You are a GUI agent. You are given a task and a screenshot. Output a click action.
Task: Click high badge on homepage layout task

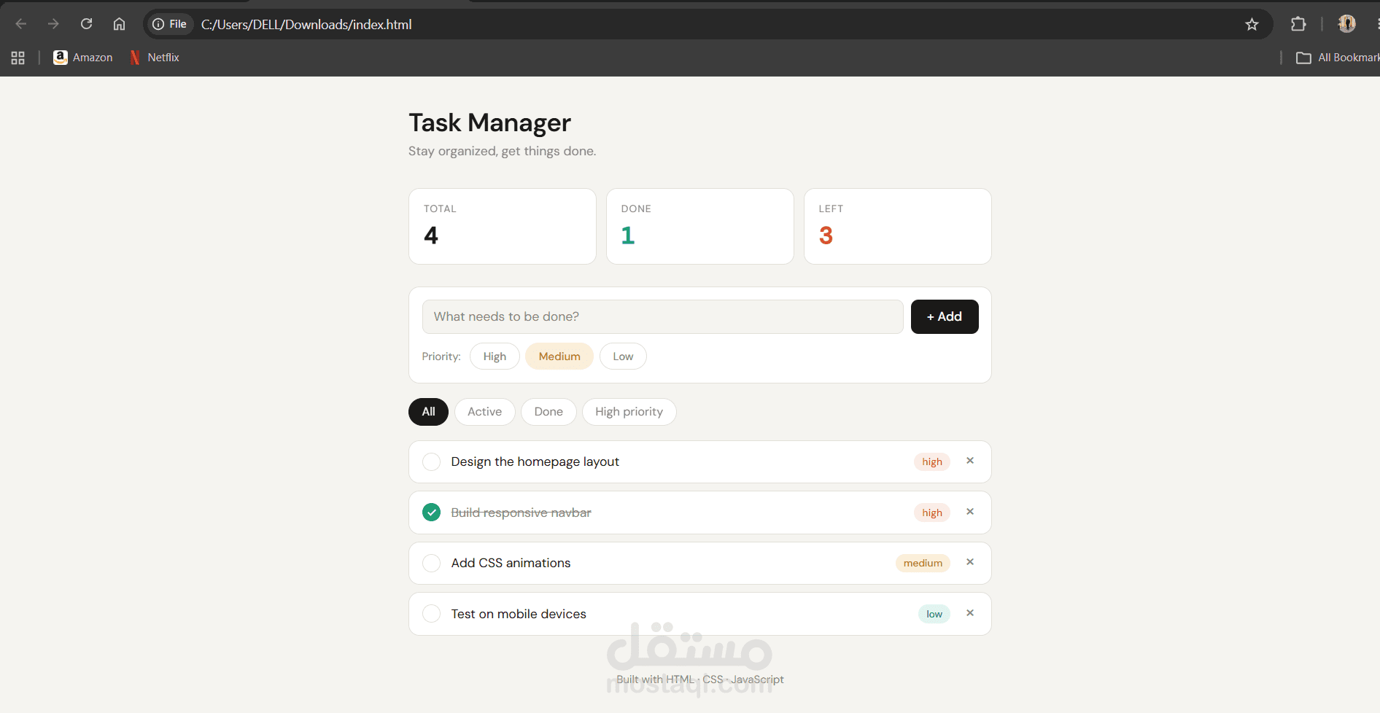[x=931, y=462]
